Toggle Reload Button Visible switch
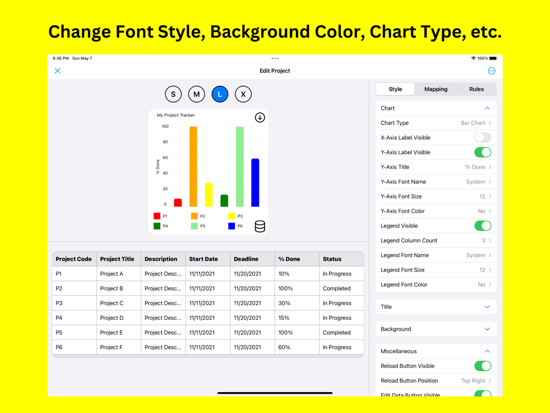 (483, 366)
